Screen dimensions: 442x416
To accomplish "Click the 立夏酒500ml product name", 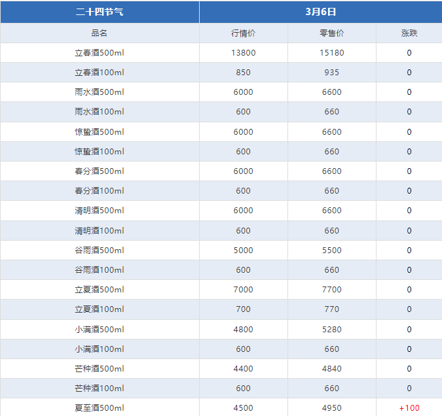I will (x=100, y=290).
